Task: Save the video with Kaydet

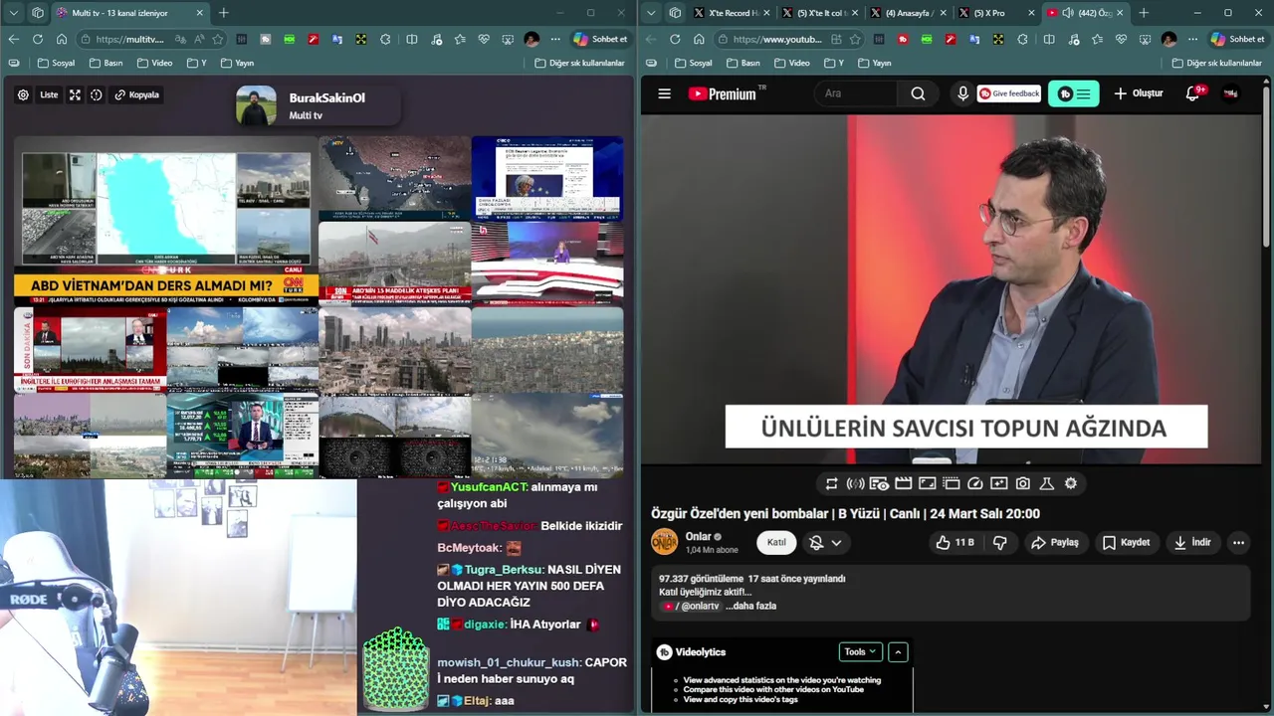Action: pyautogui.click(x=1126, y=542)
